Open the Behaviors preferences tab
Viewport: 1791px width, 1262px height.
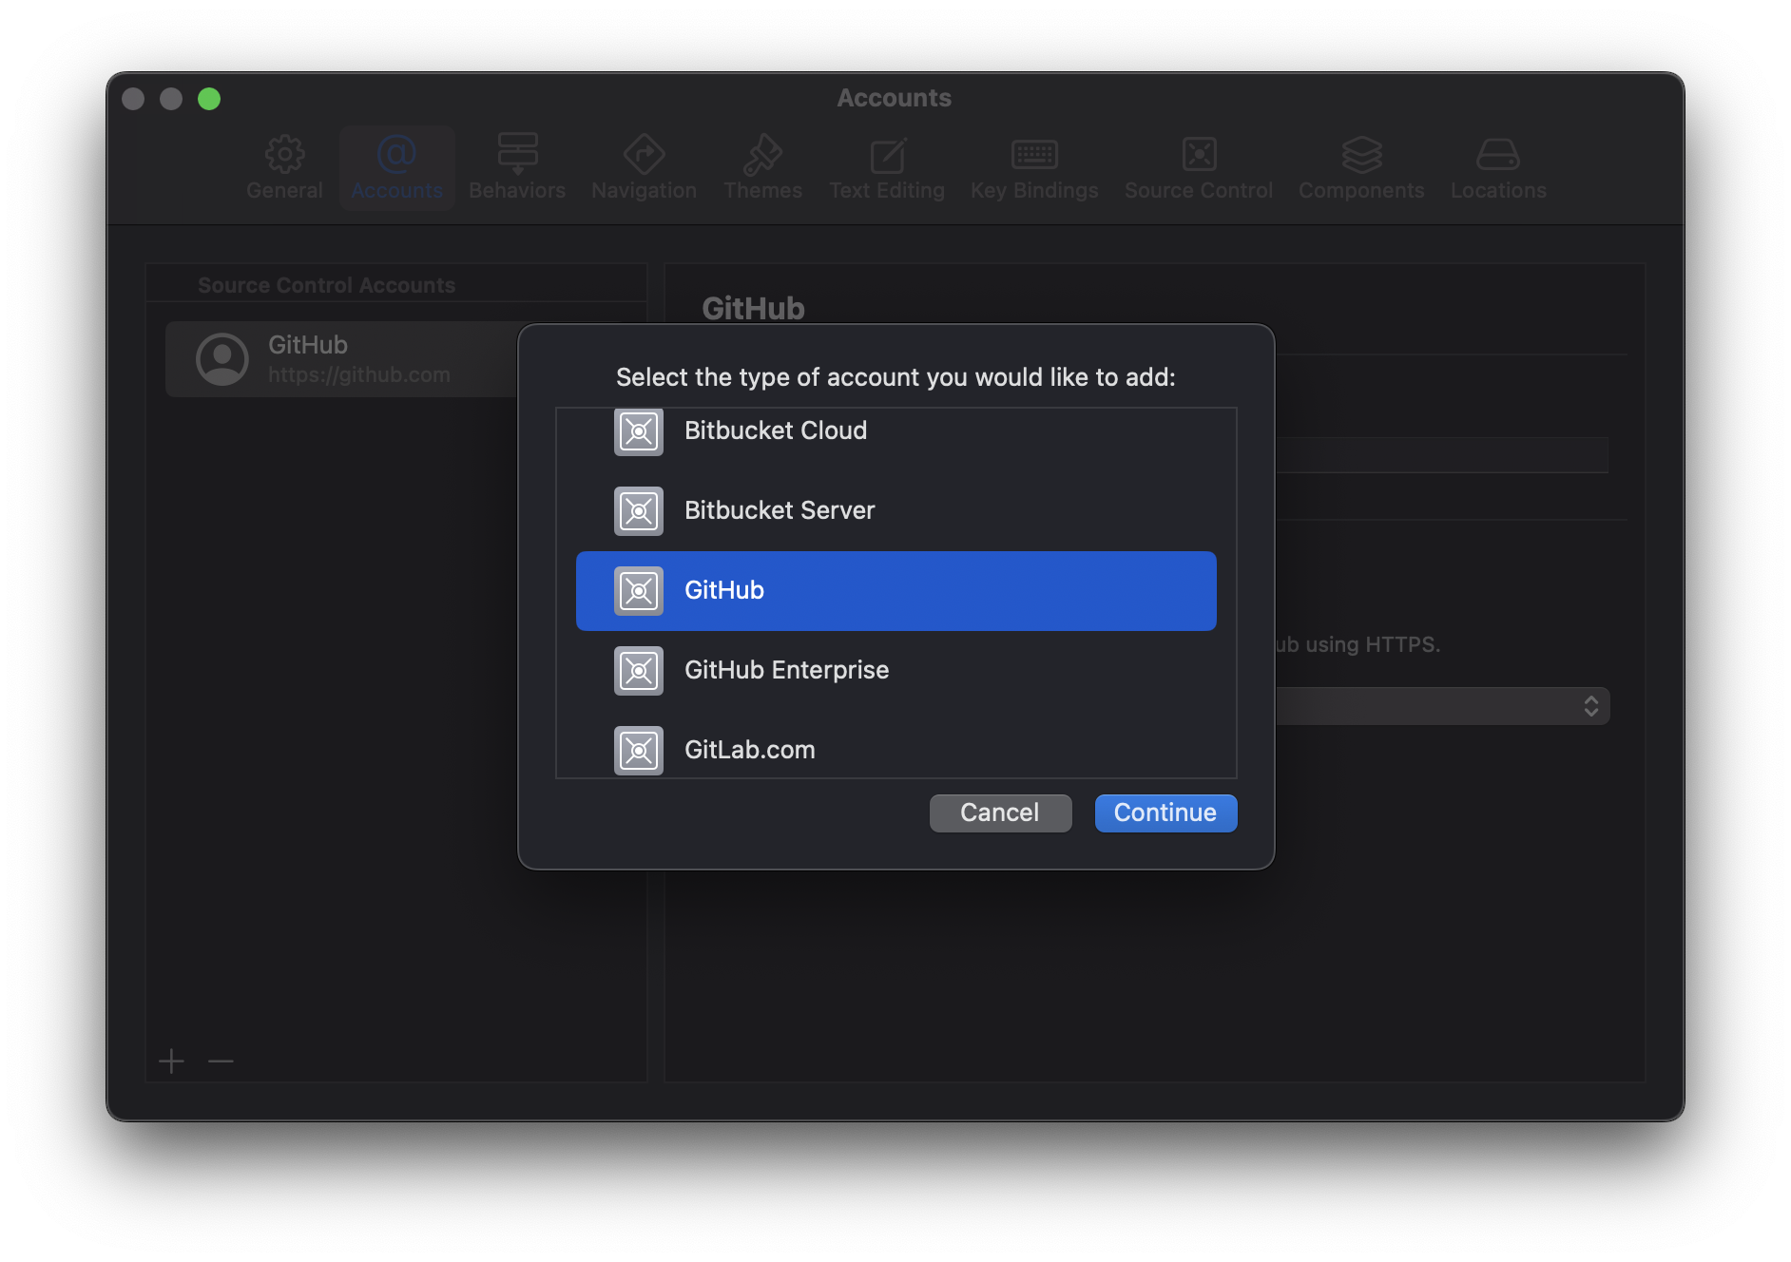click(517, 168)
